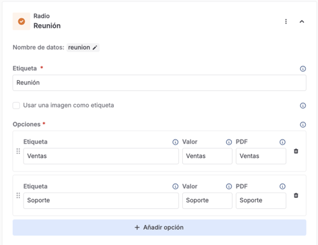Focus the Reunión label input field

[x=159, y=83]
